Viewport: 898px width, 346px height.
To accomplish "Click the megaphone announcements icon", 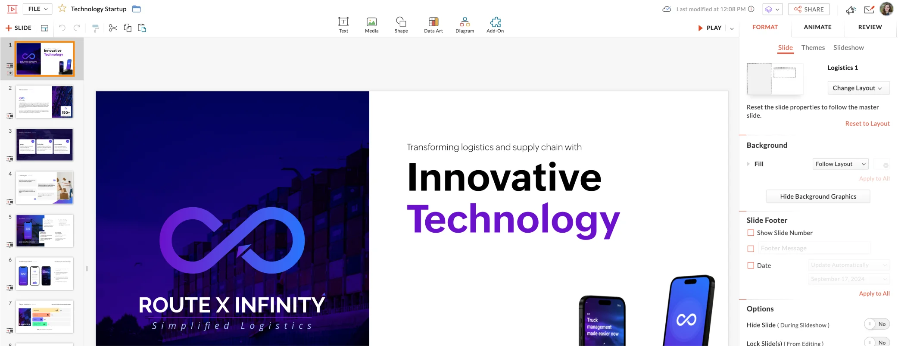I will coord(851,9).
